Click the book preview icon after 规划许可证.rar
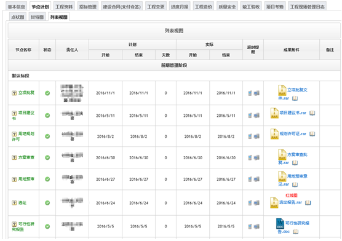 [x=312, y=133]
